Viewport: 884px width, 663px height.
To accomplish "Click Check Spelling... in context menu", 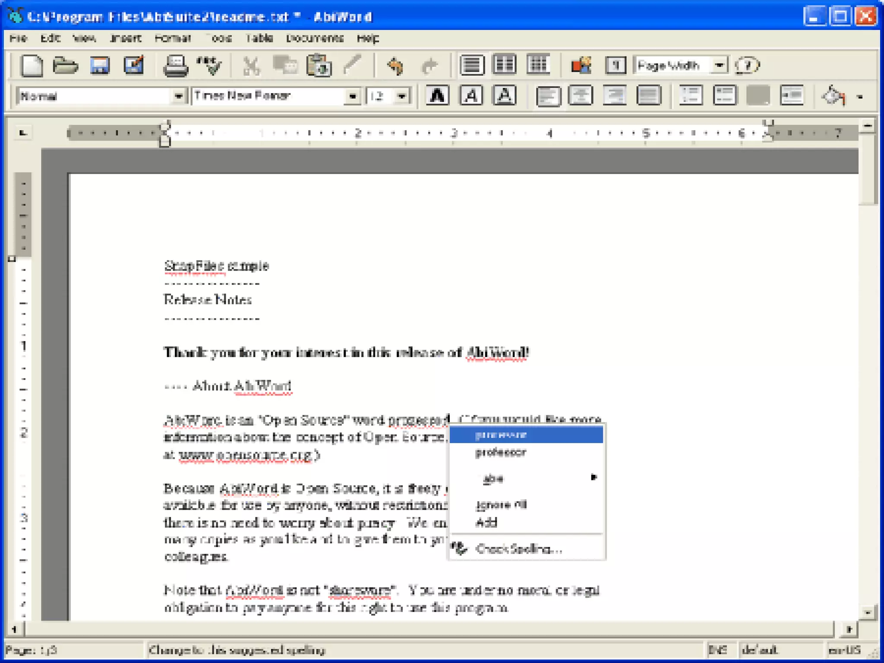I will pyautogui.click(x=518, y=549).
